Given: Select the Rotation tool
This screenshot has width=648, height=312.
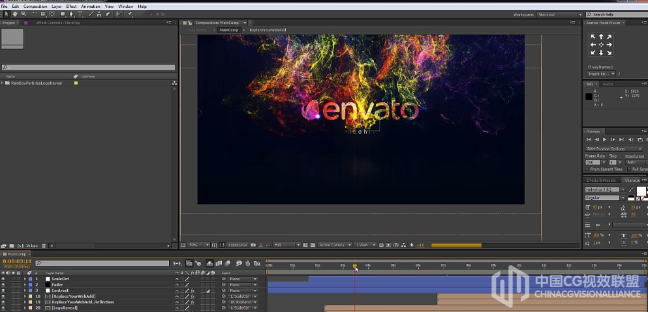Looking at the screenshot, I should click(35, 14).
